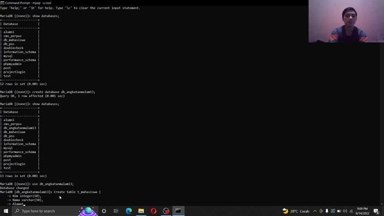The width and height of the screenshot is (384, 216).
Task: Click "information_schema" in the 12-row database list
Action: (20, 52)
